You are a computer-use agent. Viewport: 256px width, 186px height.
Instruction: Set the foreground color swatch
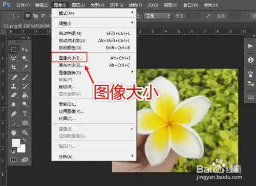coord(16,143)
